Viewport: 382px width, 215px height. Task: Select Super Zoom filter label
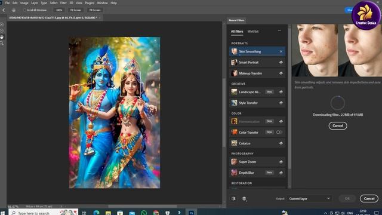pyautogui.click(x=247, y=162)
